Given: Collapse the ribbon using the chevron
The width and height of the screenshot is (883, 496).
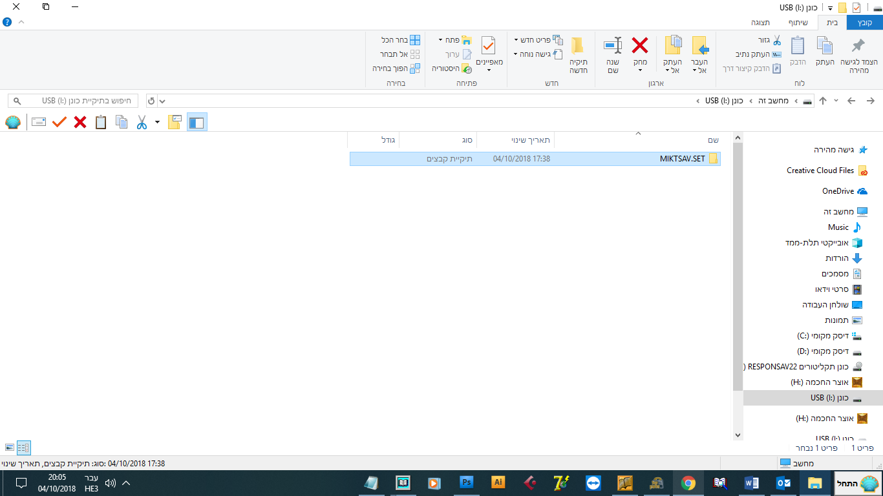Looking at the screenshot, I should [x=21, y=22].
